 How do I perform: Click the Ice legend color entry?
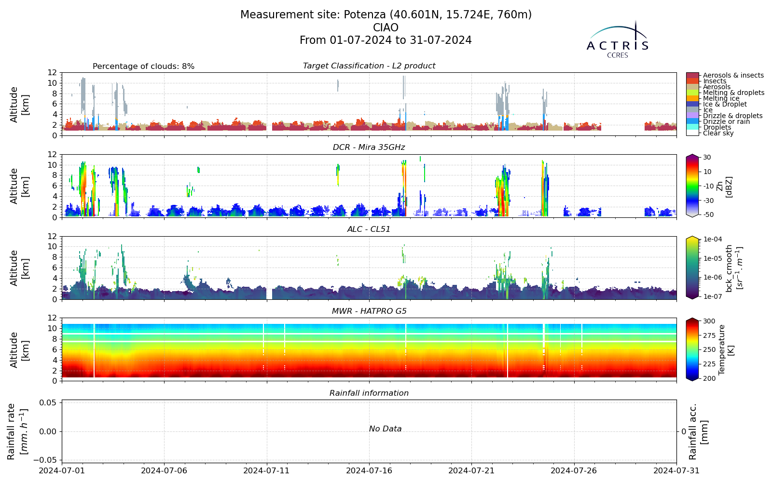tap(692, 110)
